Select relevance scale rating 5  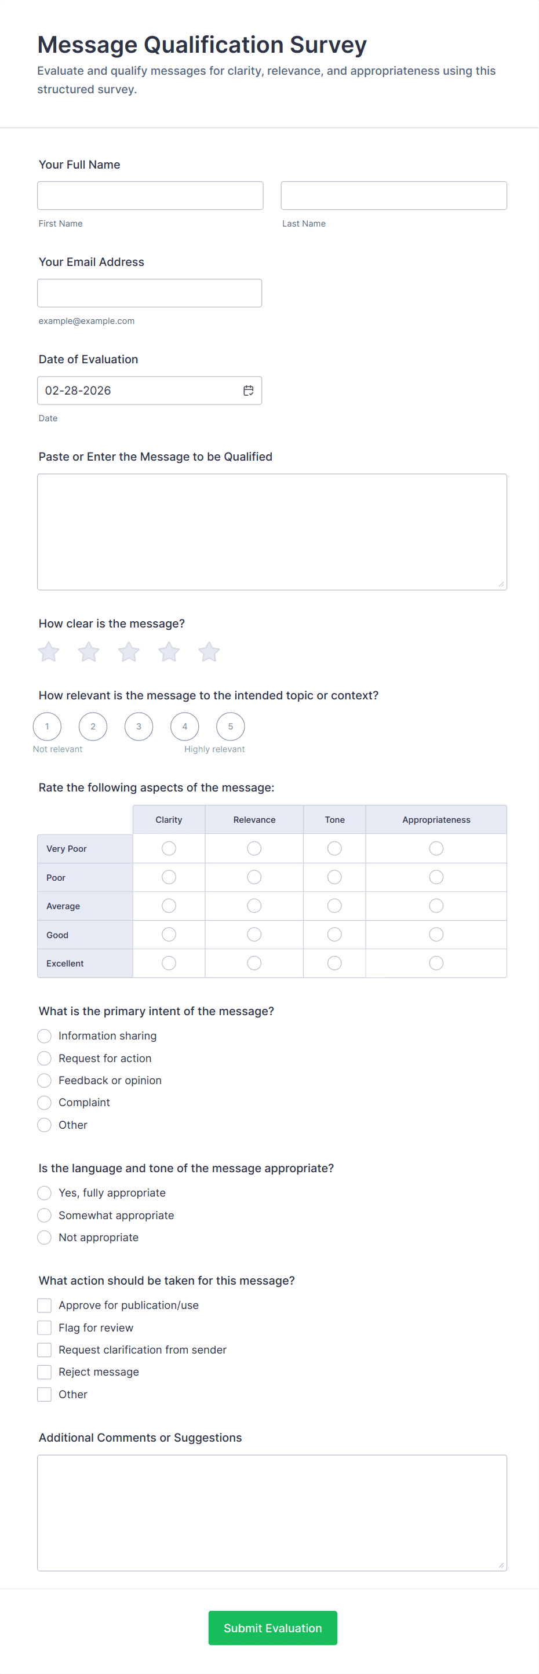(230, 727)
